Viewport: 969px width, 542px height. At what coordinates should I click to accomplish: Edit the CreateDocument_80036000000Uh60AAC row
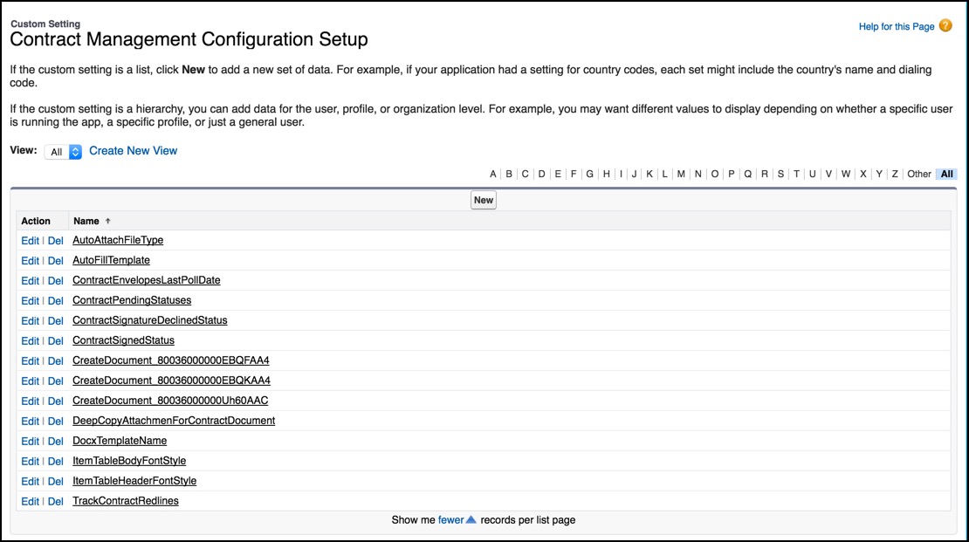click(30, 401)
